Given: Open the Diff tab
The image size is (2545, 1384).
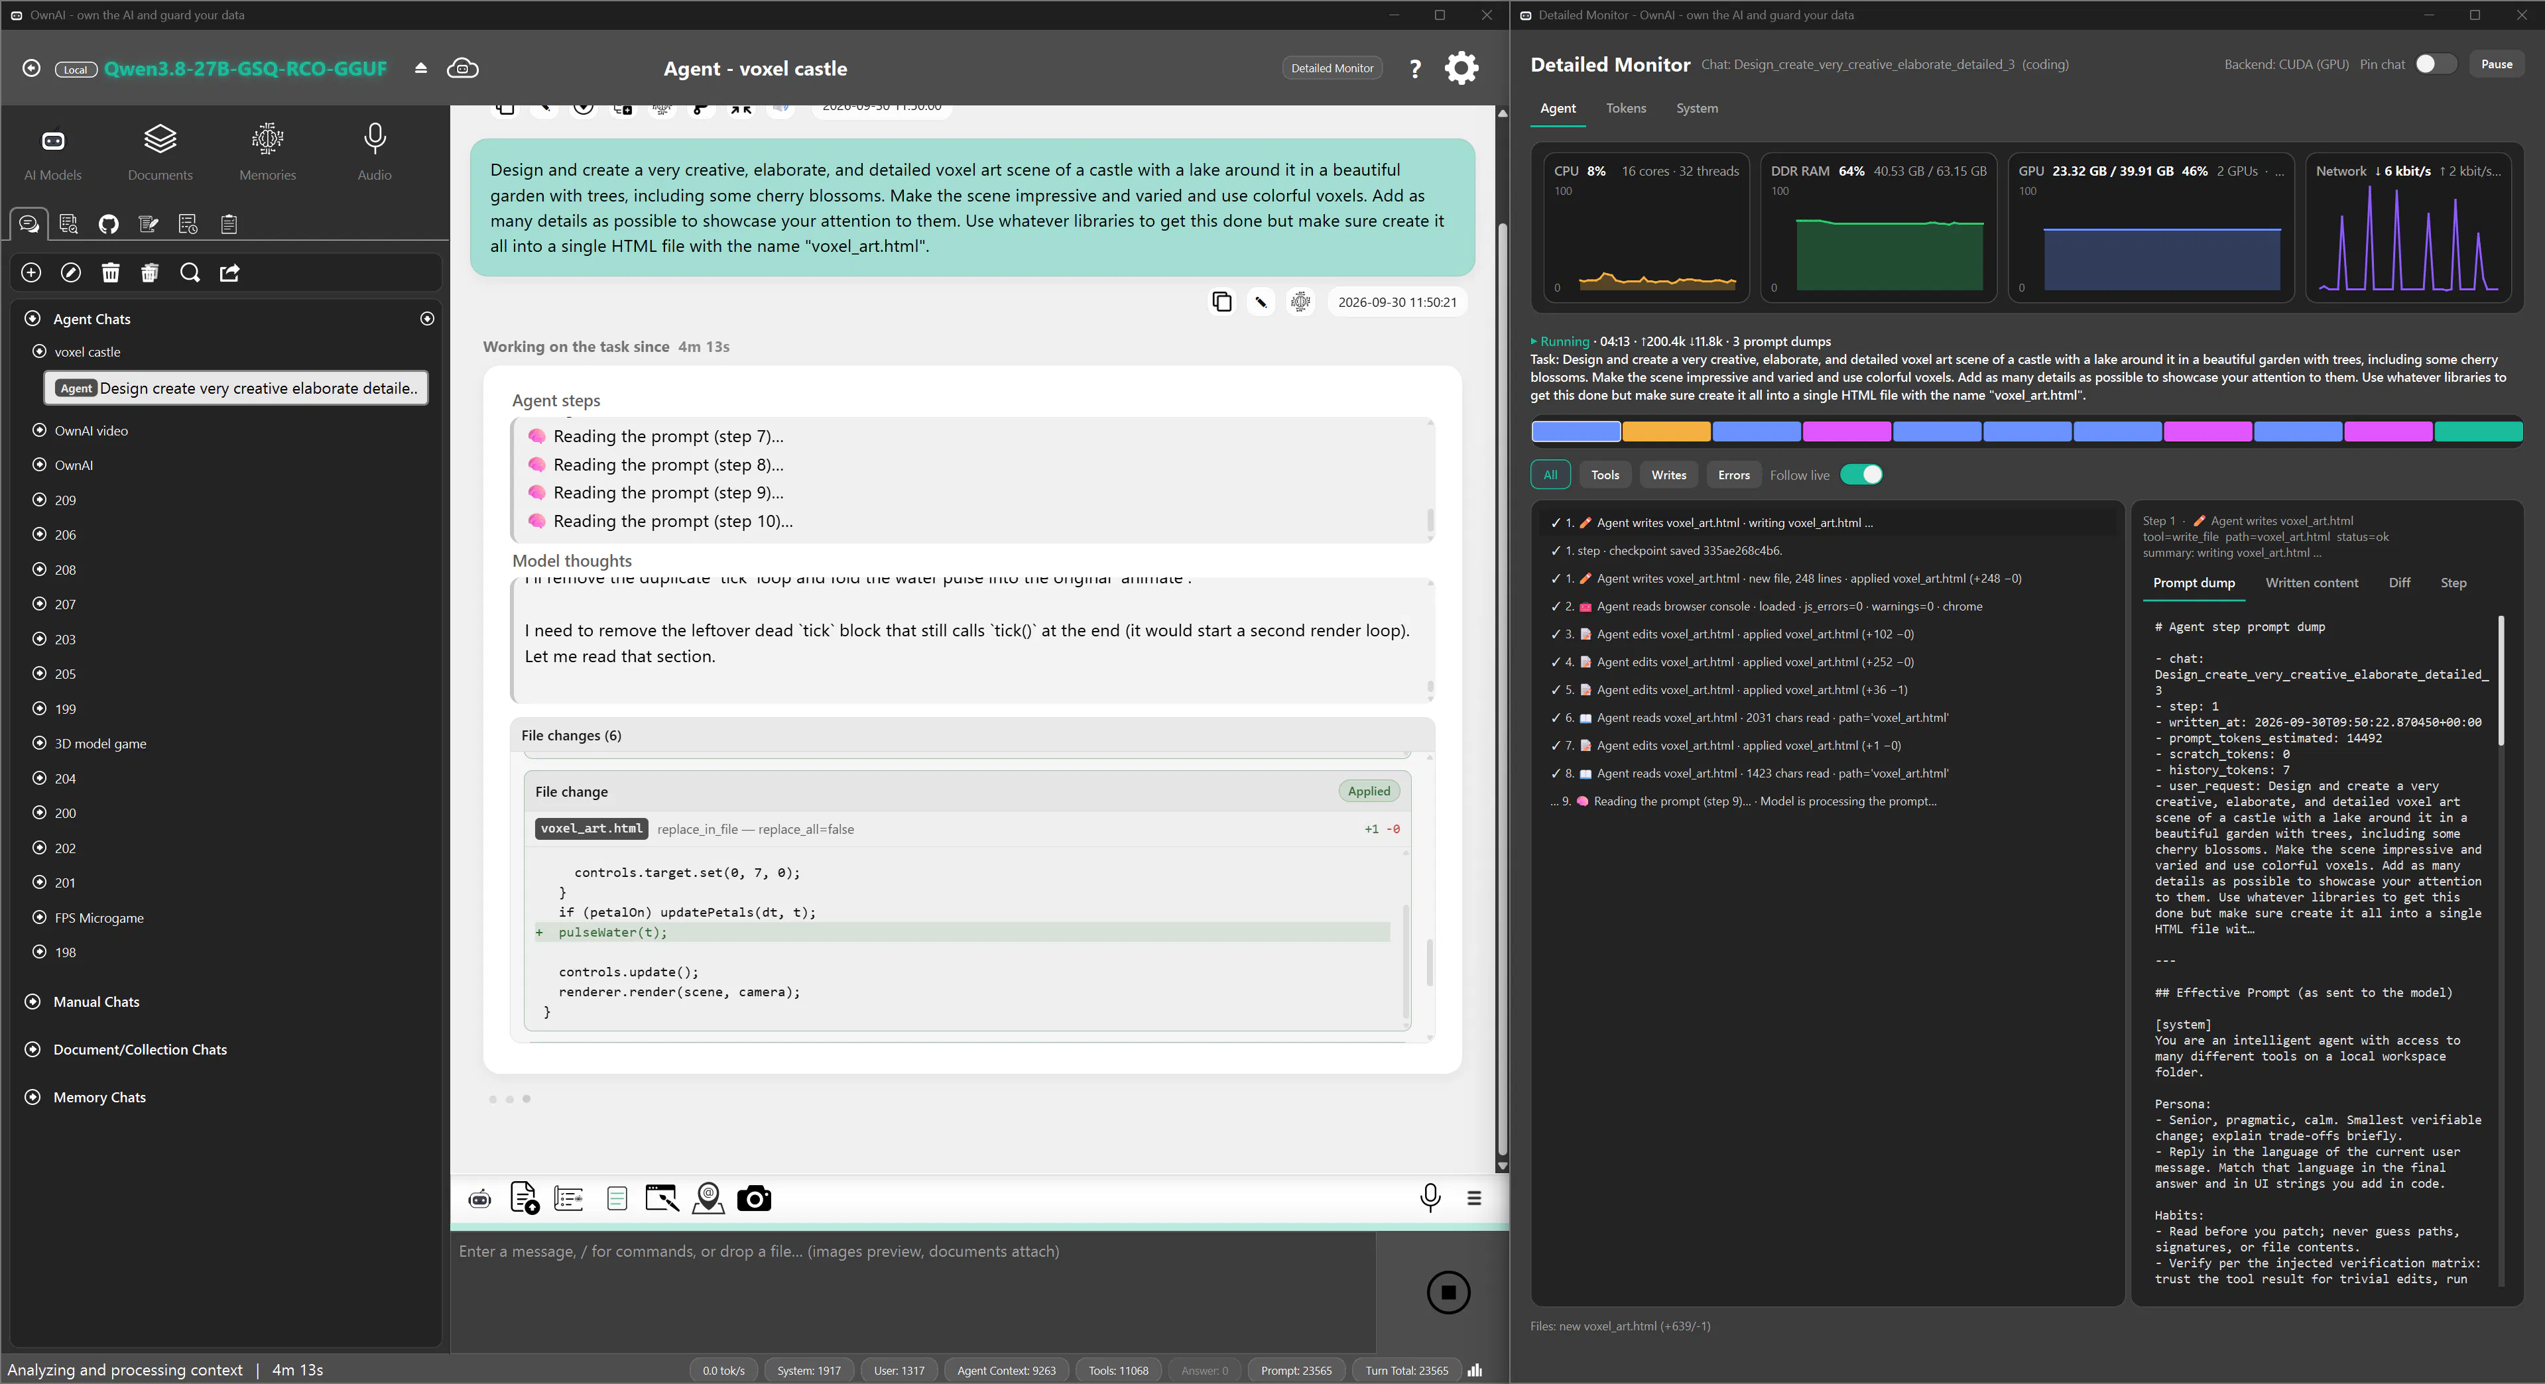Looking at the screenshot, I should (x=2398, y=583).
